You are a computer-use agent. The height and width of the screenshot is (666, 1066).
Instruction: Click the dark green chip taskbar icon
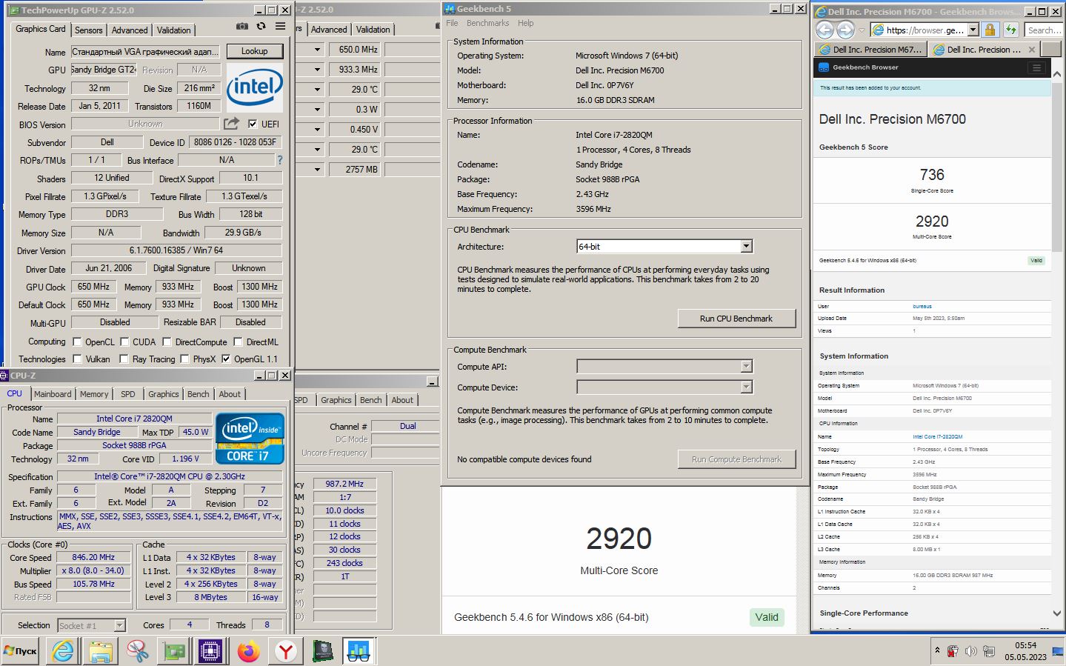tap(322, 651)
